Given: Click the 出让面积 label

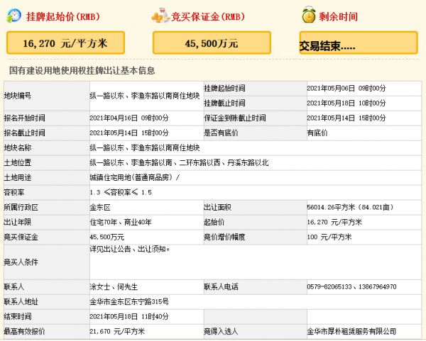Looking at the screenshot, I should coord(218,208).
